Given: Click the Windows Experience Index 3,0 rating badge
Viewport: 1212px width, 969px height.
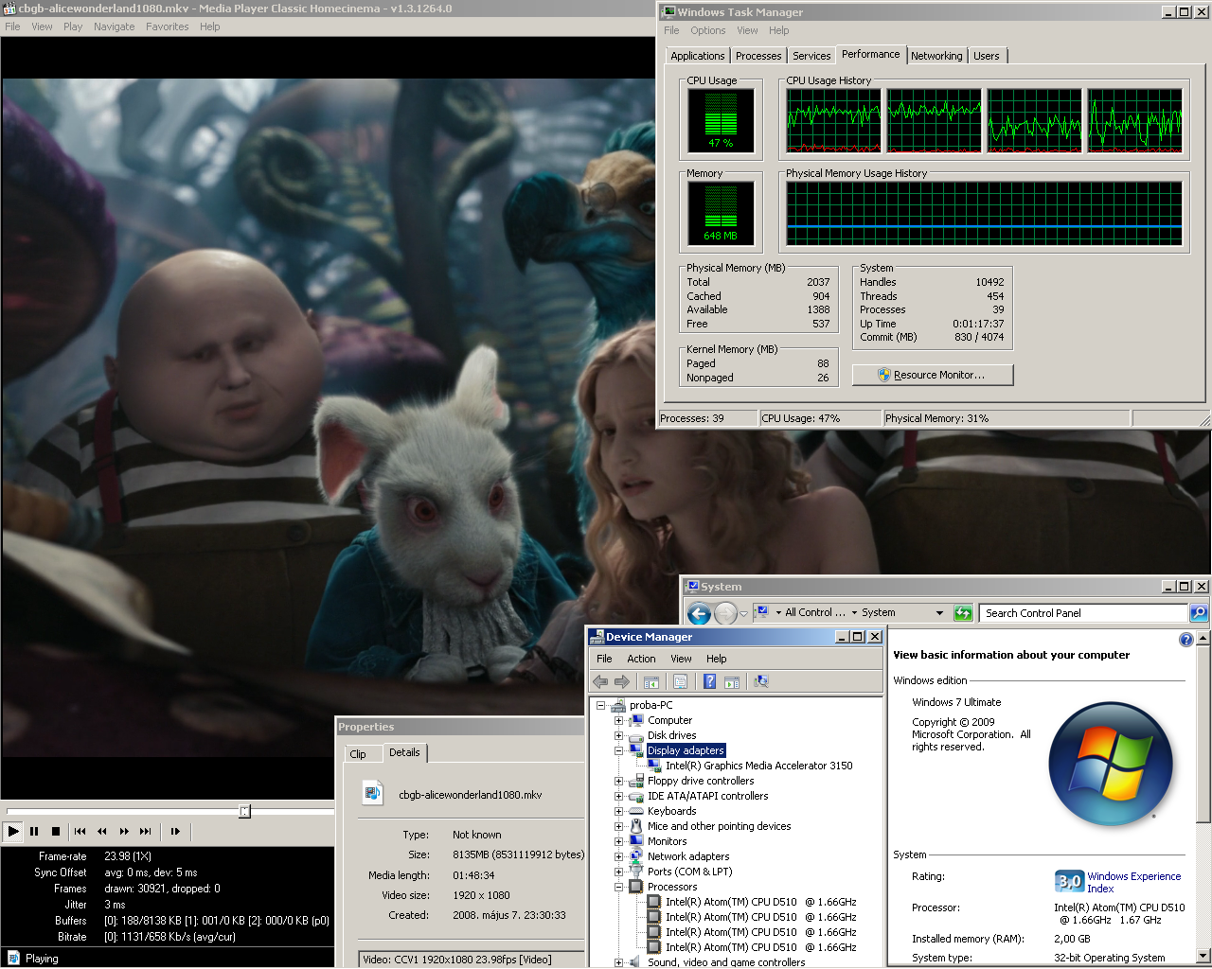Looking at the screenshot, I should pos(1069,882).
